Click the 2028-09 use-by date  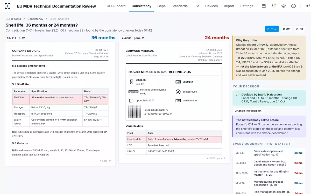click(141, 80)
